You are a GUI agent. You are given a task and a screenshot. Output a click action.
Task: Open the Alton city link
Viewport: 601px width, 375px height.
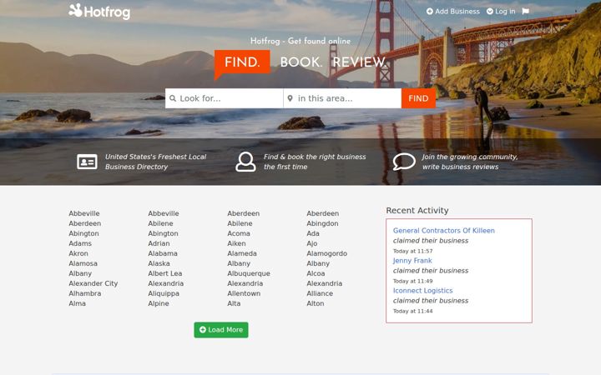tap(315, 303)
